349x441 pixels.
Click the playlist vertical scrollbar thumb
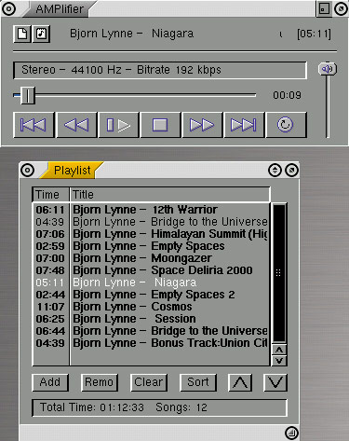(278, 273)
